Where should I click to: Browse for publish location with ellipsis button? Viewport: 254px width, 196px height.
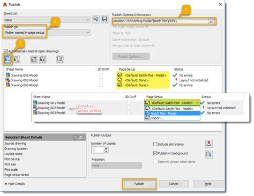(x=212, y=21)
